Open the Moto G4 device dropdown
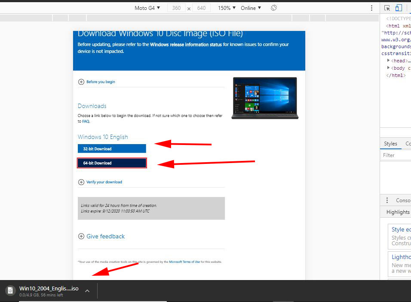The image size is (411, 302). click(x=147, y=8)
